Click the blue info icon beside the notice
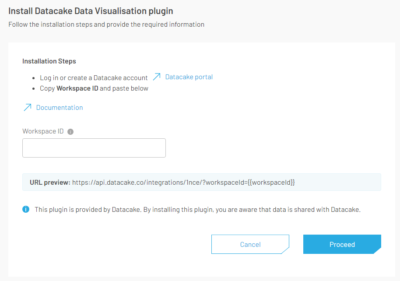The image size is (400, 281). click(26, 209)
